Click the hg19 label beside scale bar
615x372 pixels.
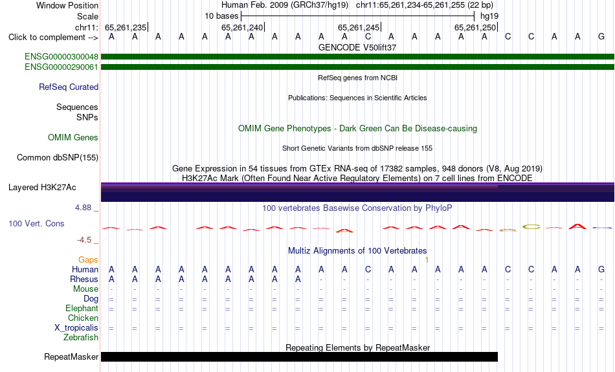(489, 16)
